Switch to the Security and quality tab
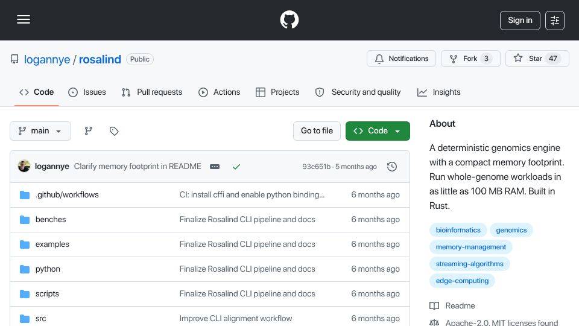The image size is (579, 326). tap(358, 92)
